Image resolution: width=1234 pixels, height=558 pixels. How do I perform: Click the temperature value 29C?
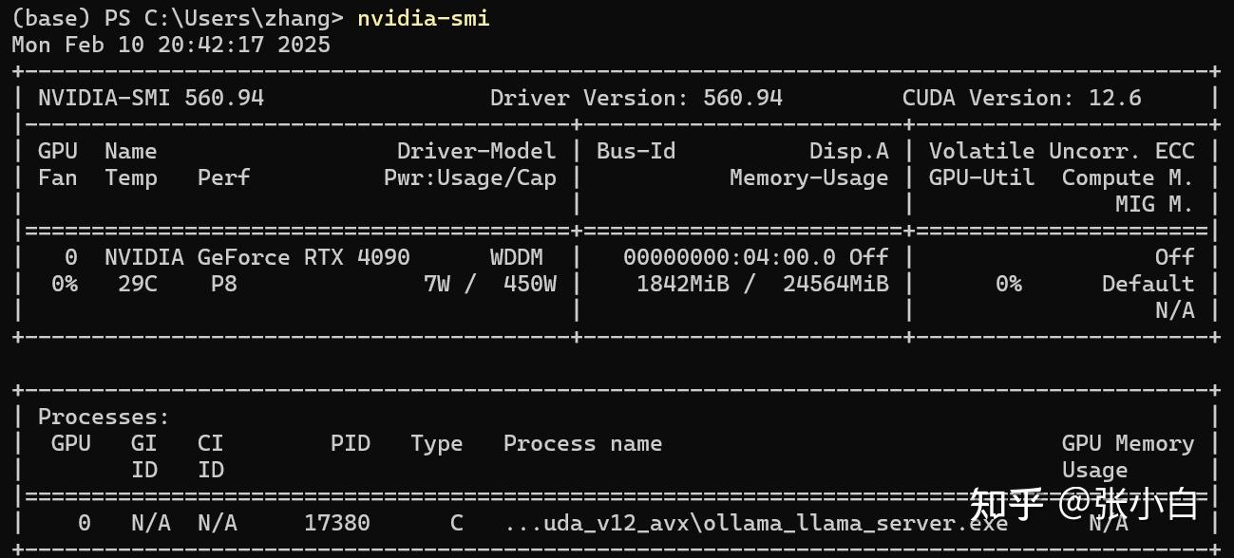[x=138, y=284]
